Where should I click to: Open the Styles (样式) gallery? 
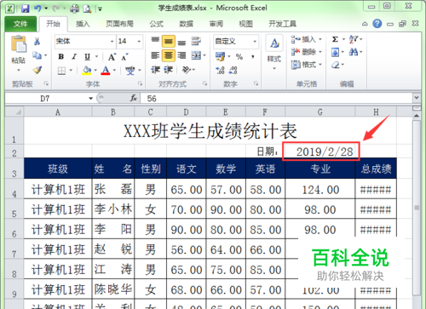click(x=274, y=52)
